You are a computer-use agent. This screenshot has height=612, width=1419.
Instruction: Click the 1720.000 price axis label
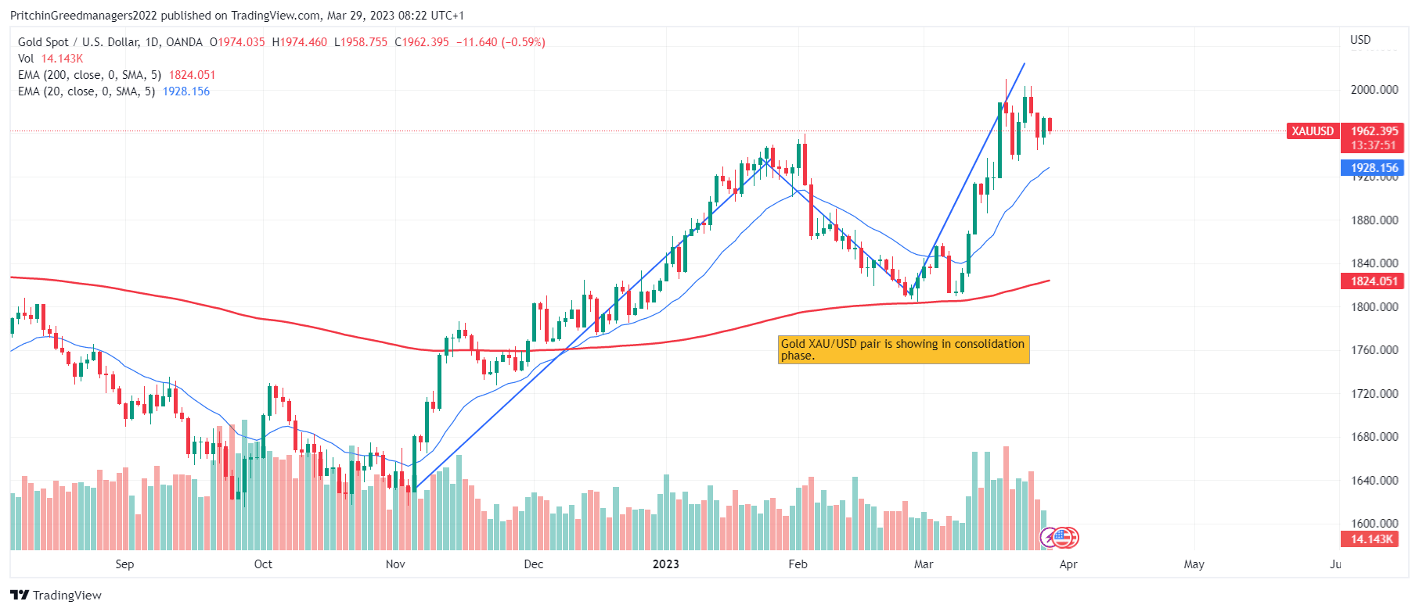[x=1374, y=394]
